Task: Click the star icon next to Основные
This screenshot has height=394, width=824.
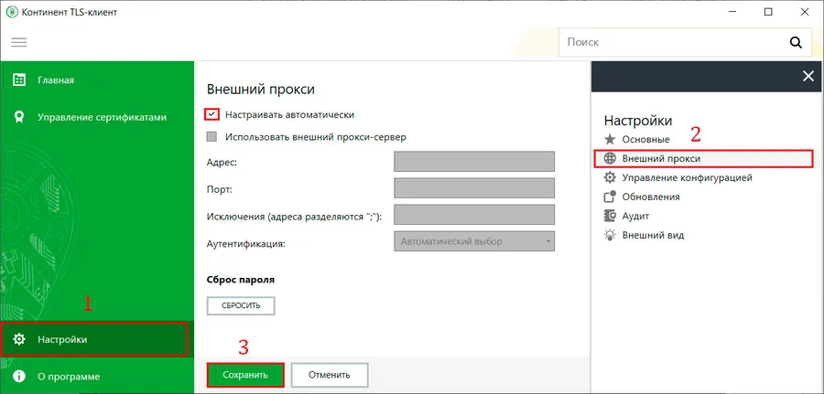Action: (x=610, y=140)
